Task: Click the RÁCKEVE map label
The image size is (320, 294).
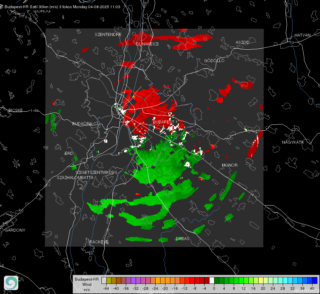Action: coord(99,242)
